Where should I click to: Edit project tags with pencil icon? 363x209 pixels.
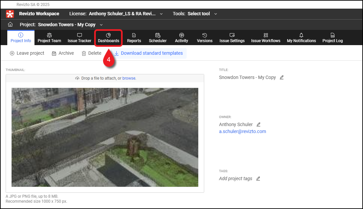[x=258, y=178]
